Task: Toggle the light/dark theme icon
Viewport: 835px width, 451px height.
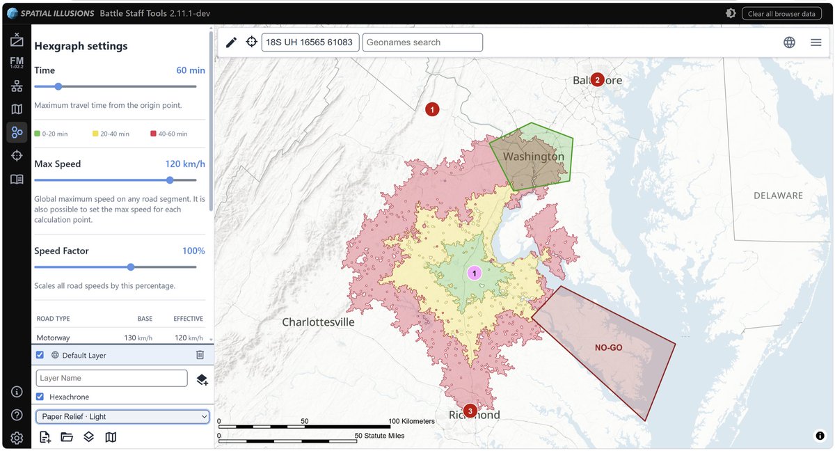Action: click(731, 13)
